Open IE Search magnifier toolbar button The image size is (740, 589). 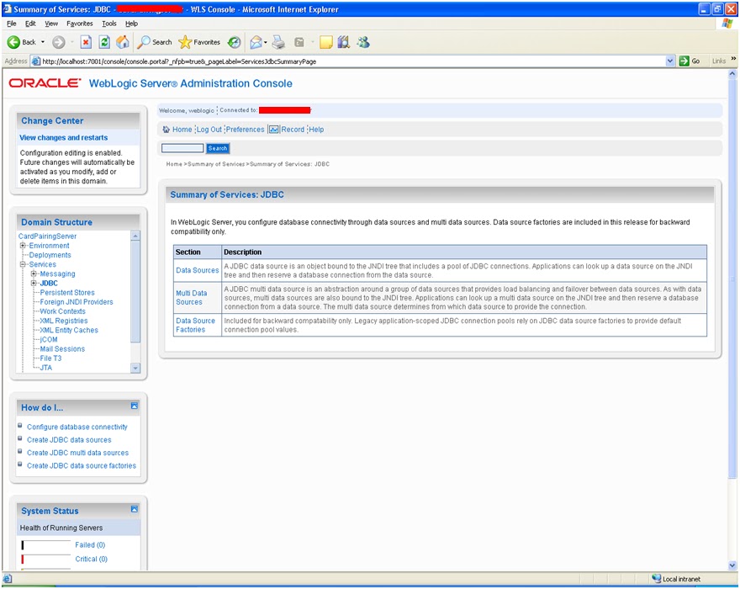(155, 42)
